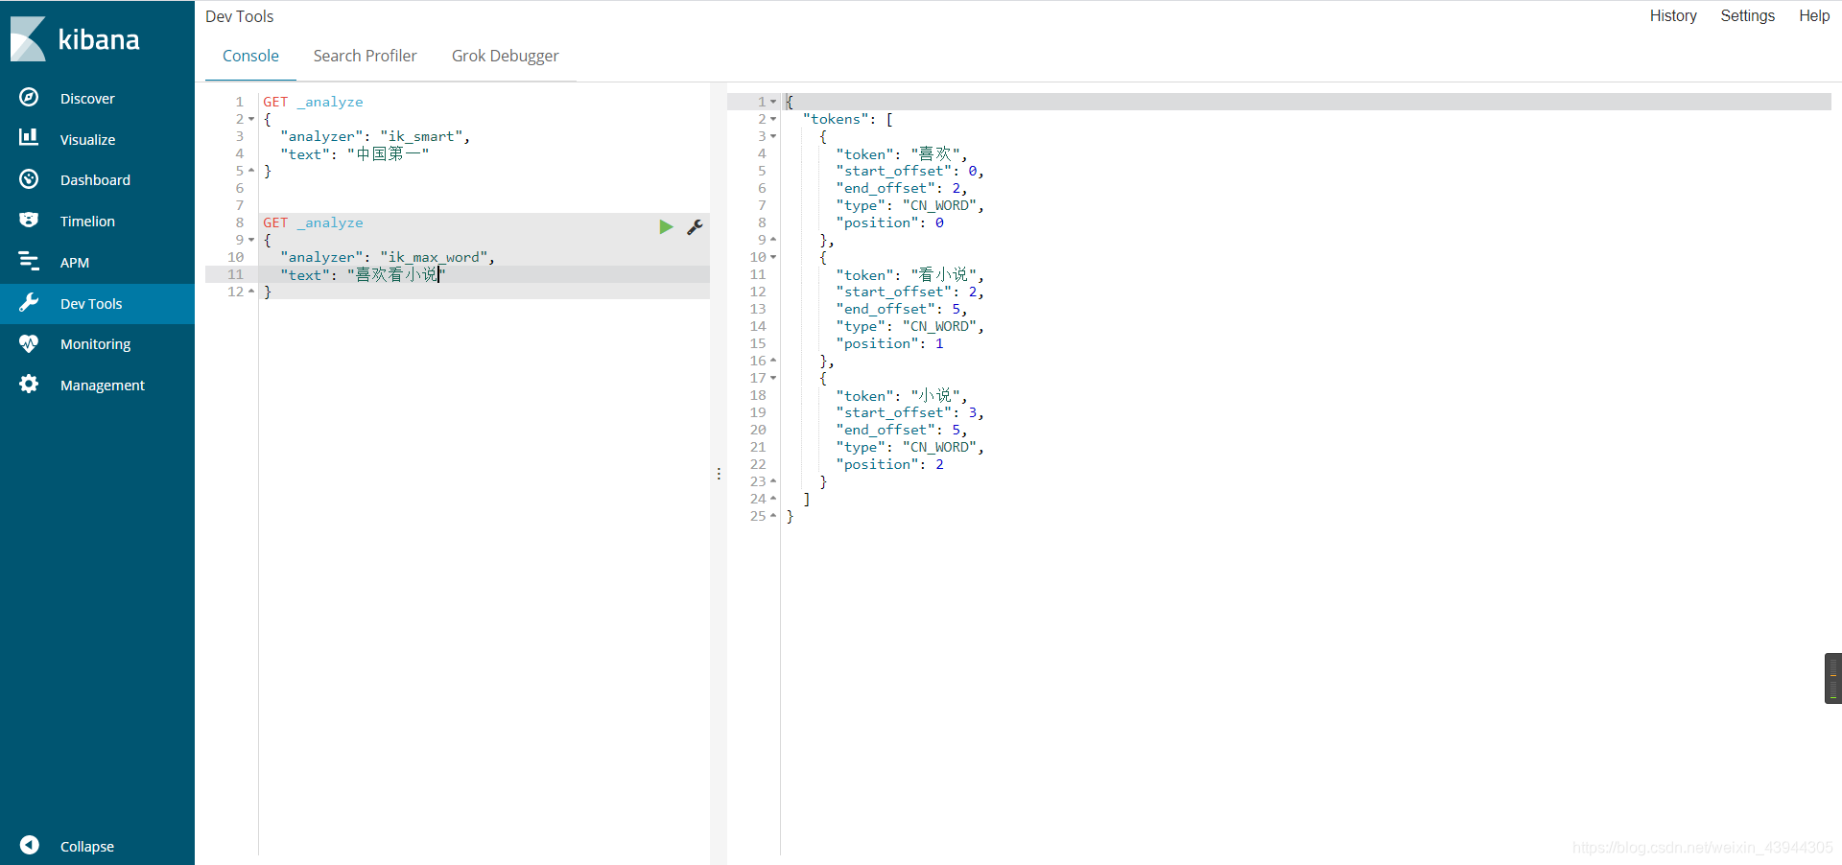Screen dimensions: 1842x865
Task: Click the pane resize handle dots
Action: click(719, 474)
